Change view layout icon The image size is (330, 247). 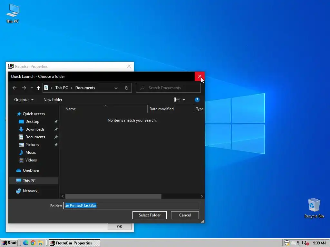pyautogui.click(x=177, y=100)
